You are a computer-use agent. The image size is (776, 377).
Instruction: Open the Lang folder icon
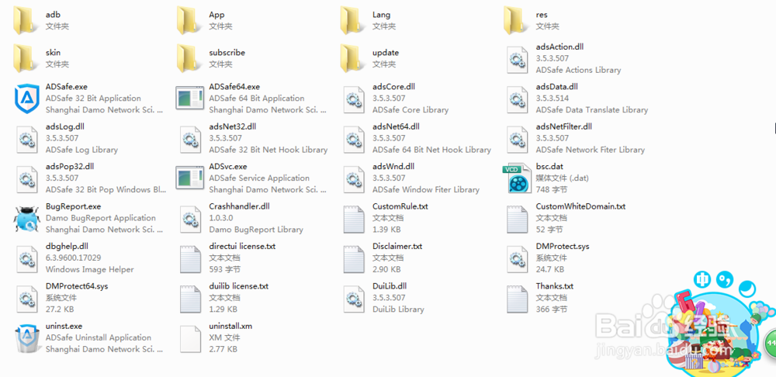pyautogui.click(x=353, y=21)
